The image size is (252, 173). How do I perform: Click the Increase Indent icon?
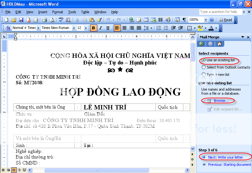pyautogui.click(x=180, y=28)
